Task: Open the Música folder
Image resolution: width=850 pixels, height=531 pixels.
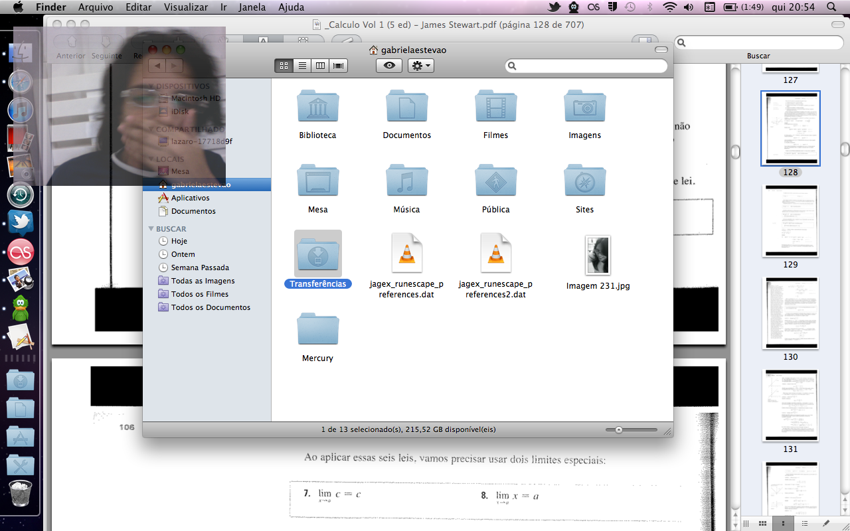Action: [407, 181]
